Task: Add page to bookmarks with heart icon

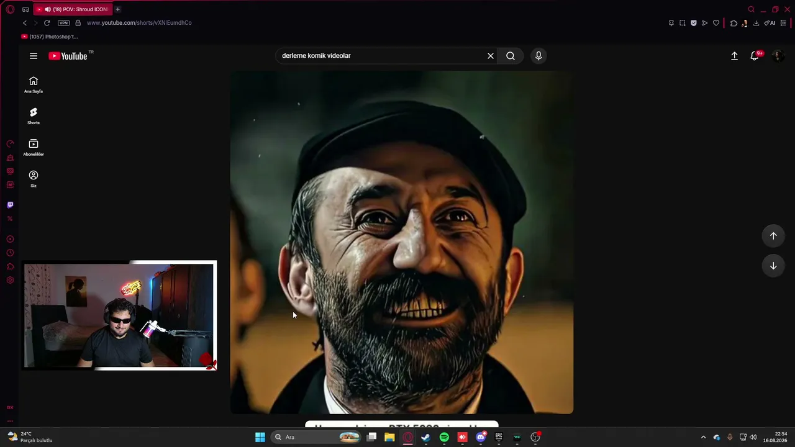Action: tap(716, 23)
